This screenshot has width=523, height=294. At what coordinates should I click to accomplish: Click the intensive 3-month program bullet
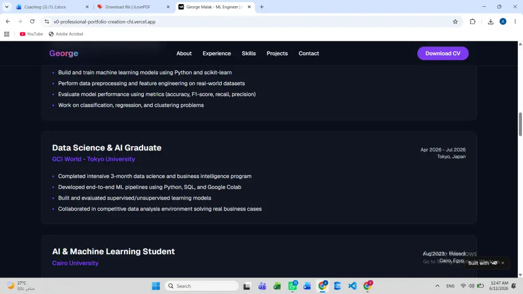[155, 176]
